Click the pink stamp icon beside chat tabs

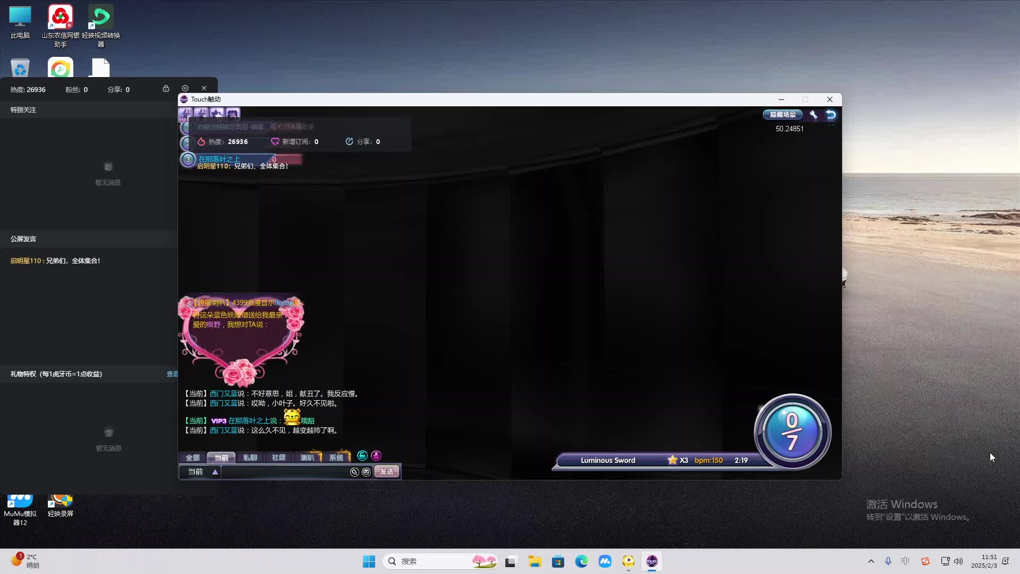pyautogui.click(x=376, y=456)
